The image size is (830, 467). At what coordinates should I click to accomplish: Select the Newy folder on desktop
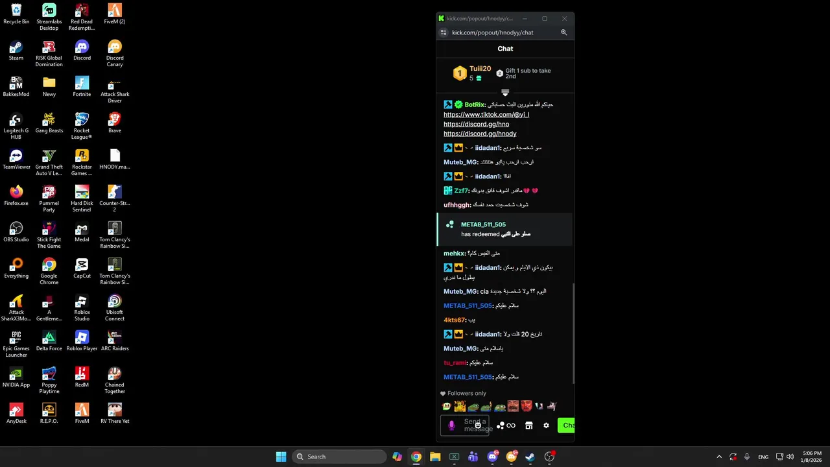[49, 86]
